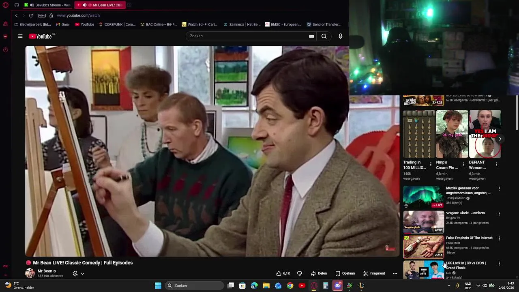Open the Watch Sci-Fi Cart... bookmark
Viewport: 519px width, 292px height.
tap(199, 24)
